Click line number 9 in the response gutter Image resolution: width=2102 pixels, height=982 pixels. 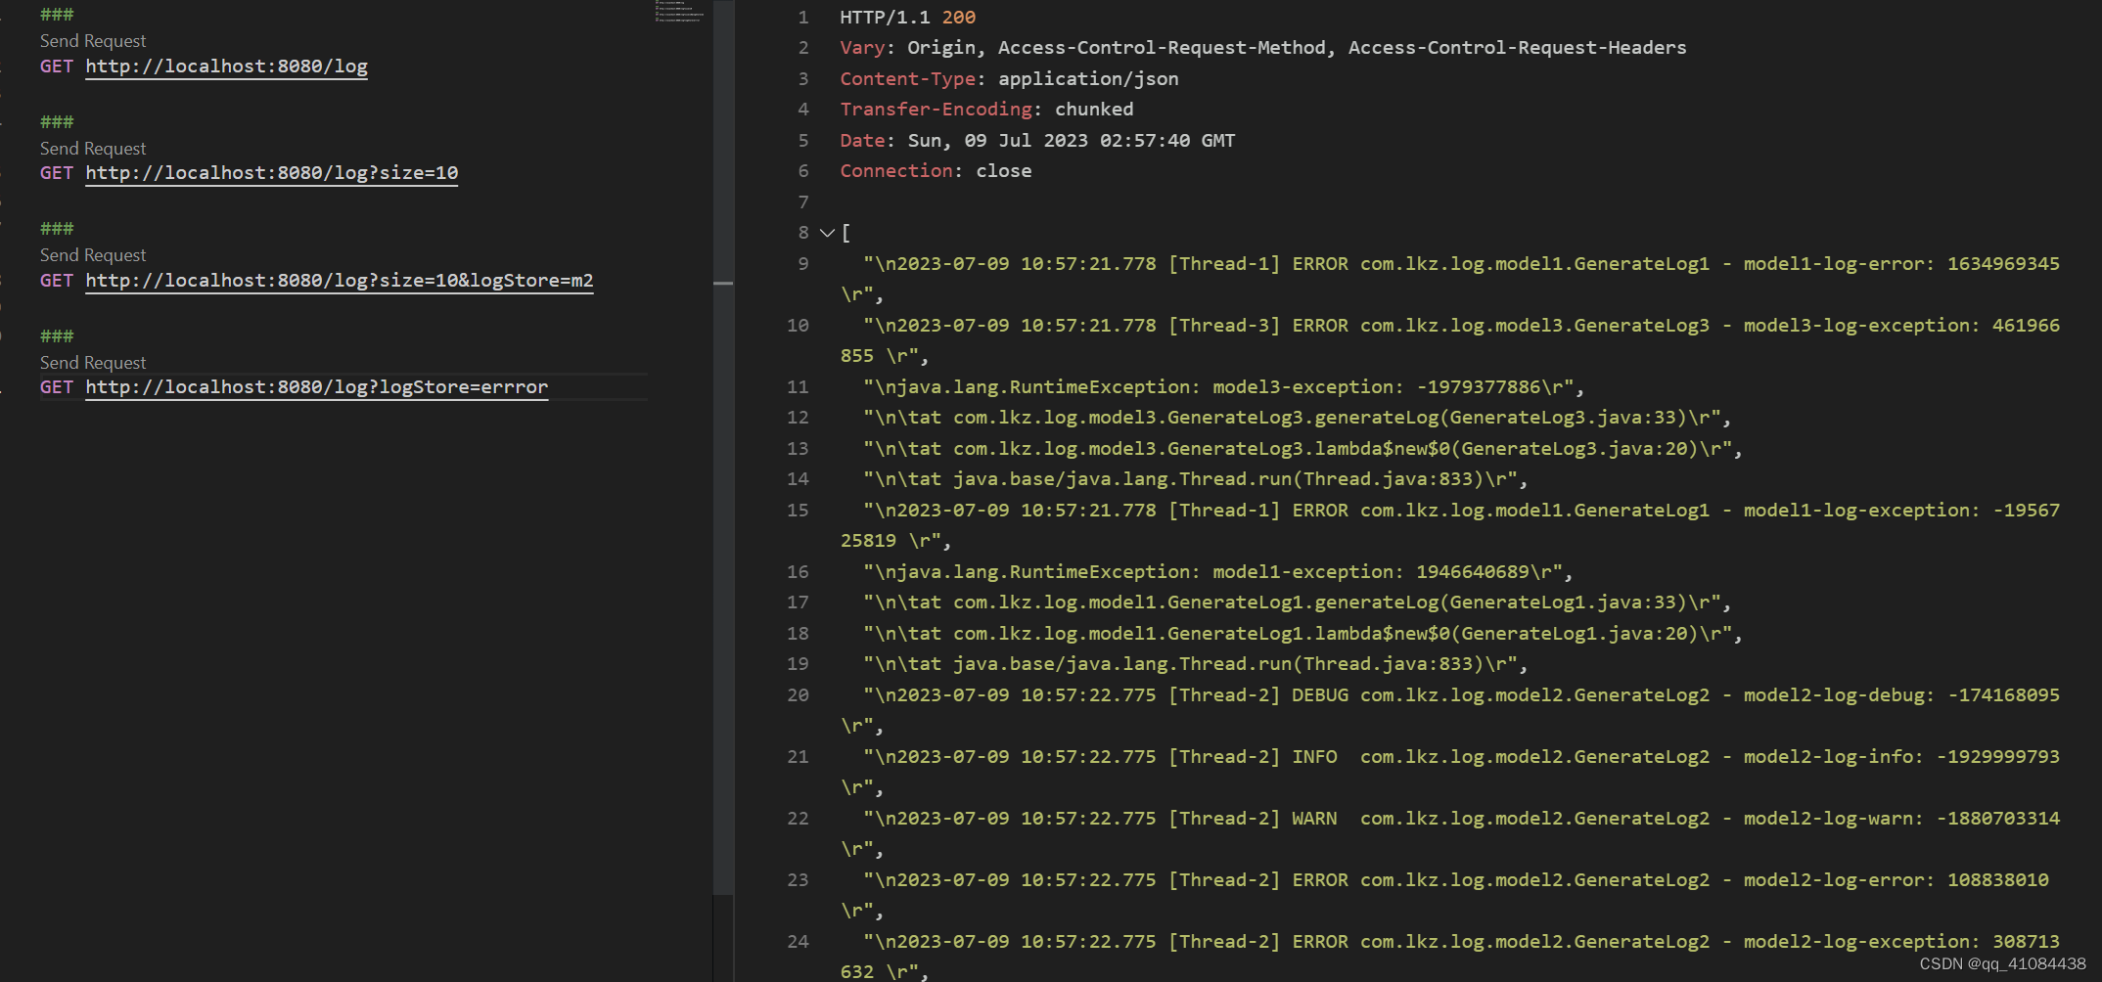pos(802,263)
